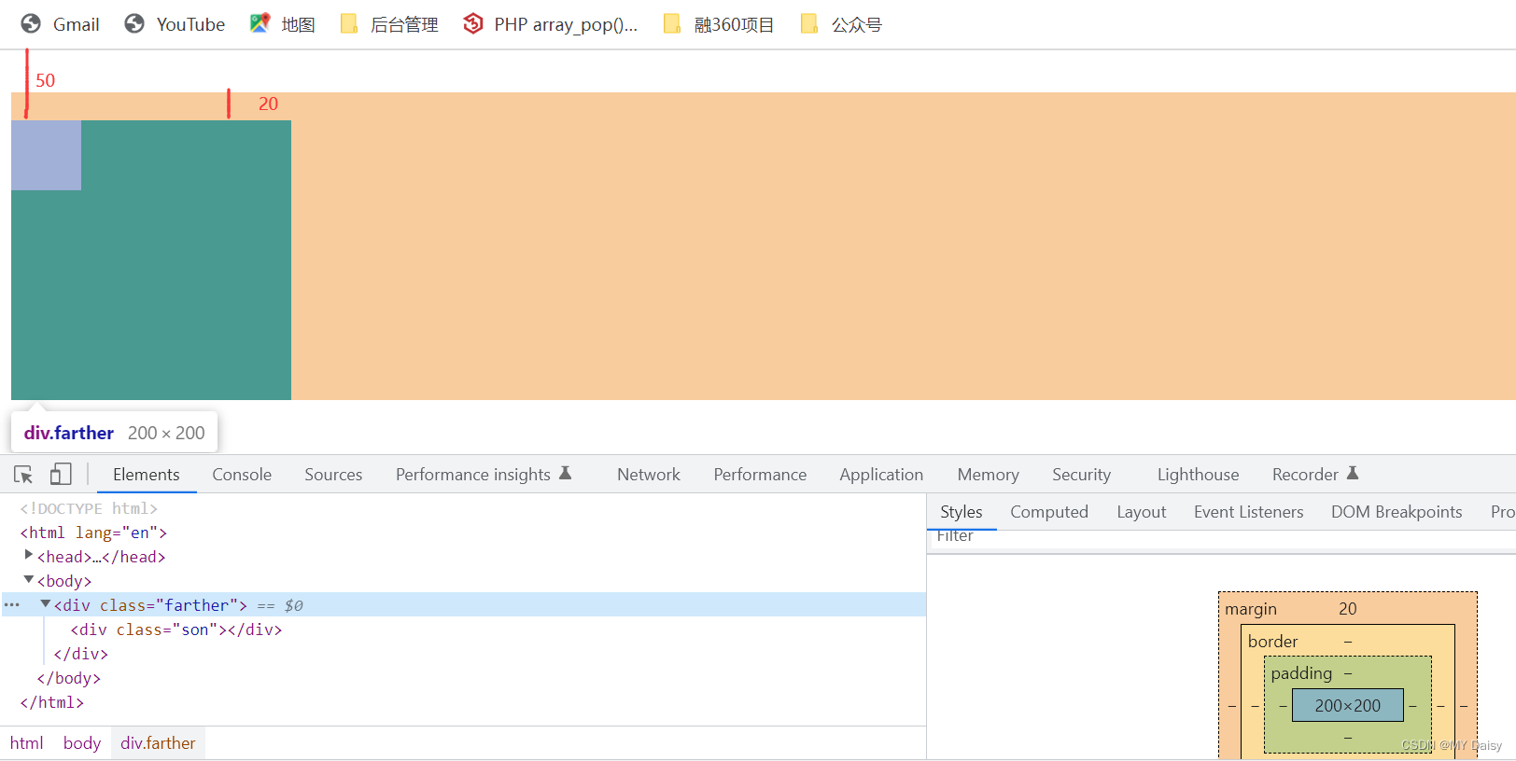Select the Event Listeners sidebar tab
The height and width of the screenshot is (761, 1516).
coord(1248,512)
